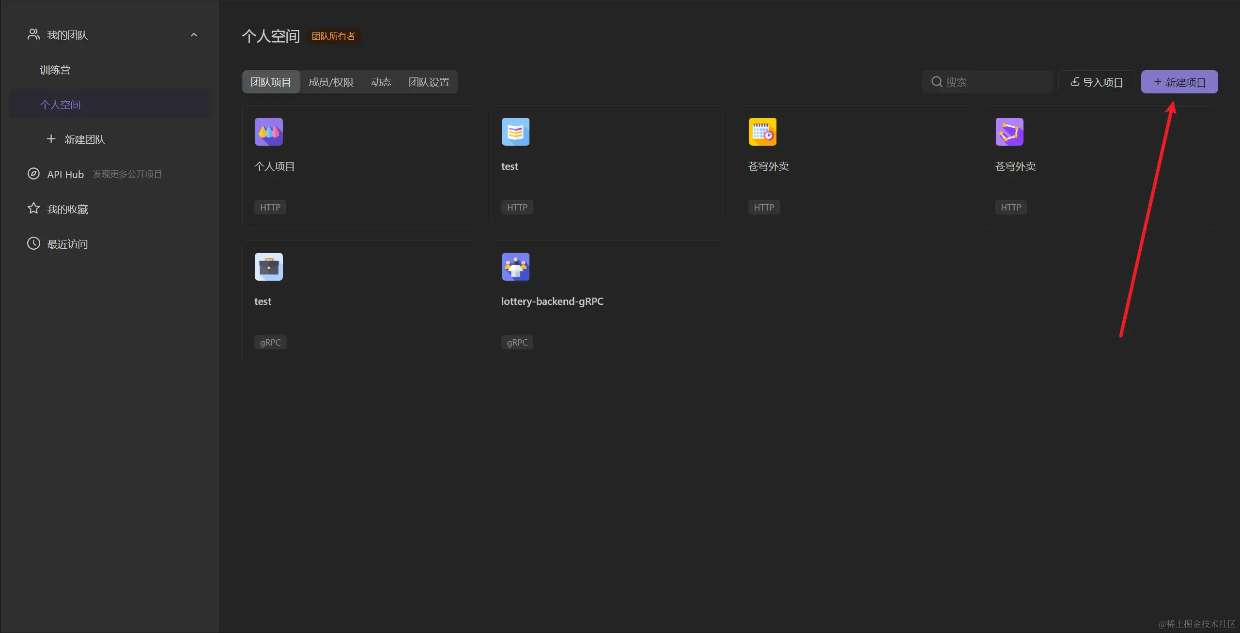
Task: Click the 导入项目 button
Action: 1097,82
